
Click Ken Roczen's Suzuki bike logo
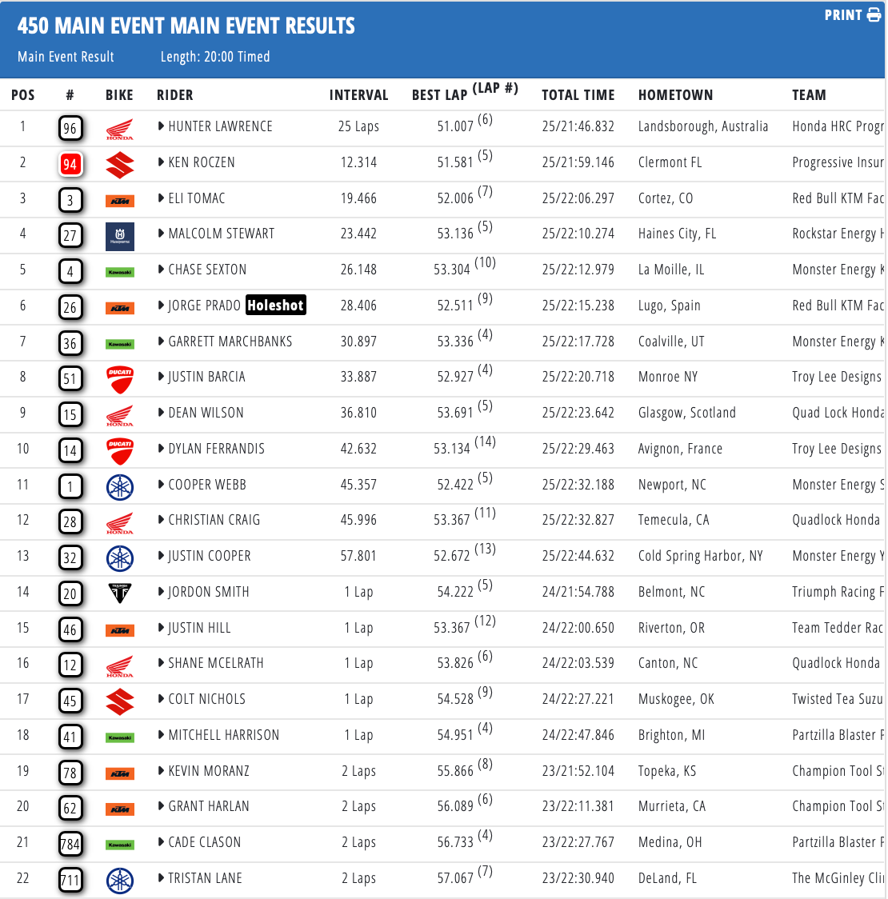[x=120, y=165]
